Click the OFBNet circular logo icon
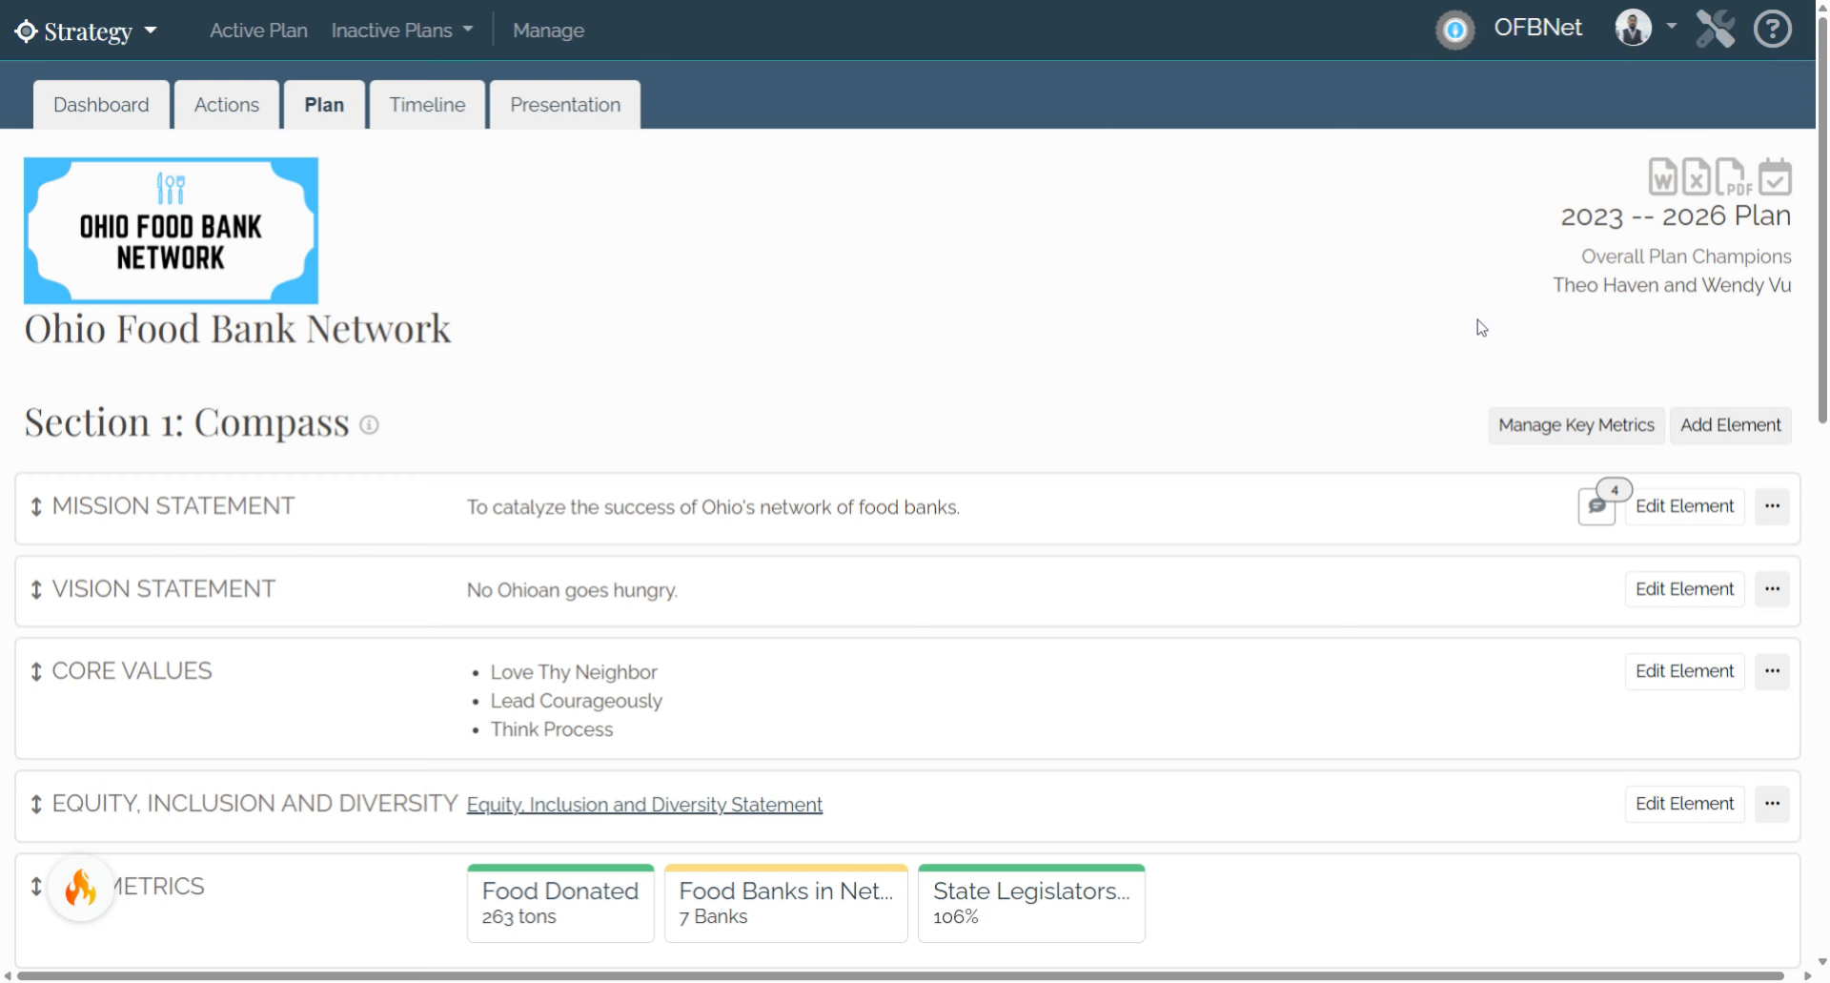 1455,30
